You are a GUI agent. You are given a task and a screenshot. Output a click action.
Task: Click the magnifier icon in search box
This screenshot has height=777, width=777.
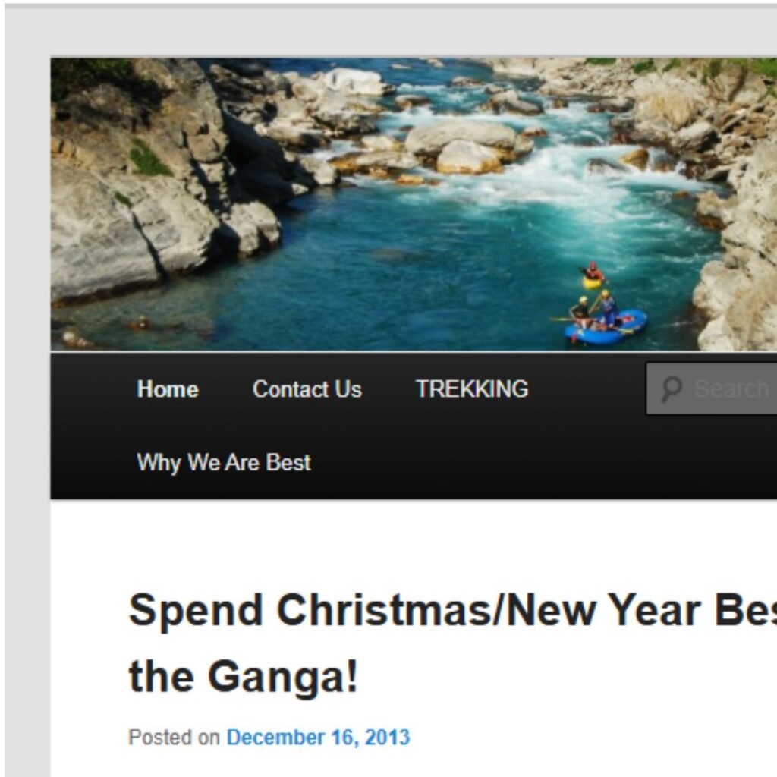[672, 389]
